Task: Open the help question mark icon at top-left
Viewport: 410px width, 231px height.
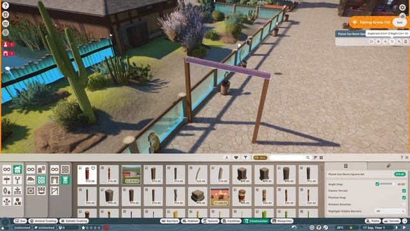Action: pos(5,6)
